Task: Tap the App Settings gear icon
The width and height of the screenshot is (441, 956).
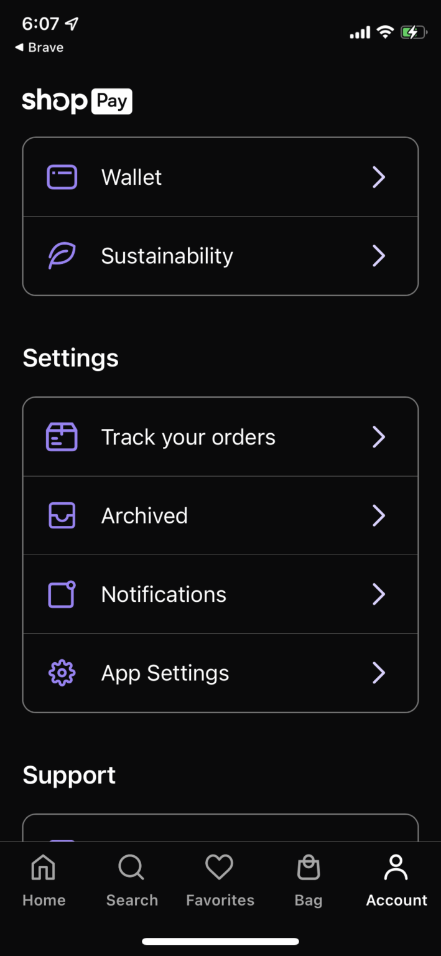Action: pyautogui.click(x=62, y=673)
